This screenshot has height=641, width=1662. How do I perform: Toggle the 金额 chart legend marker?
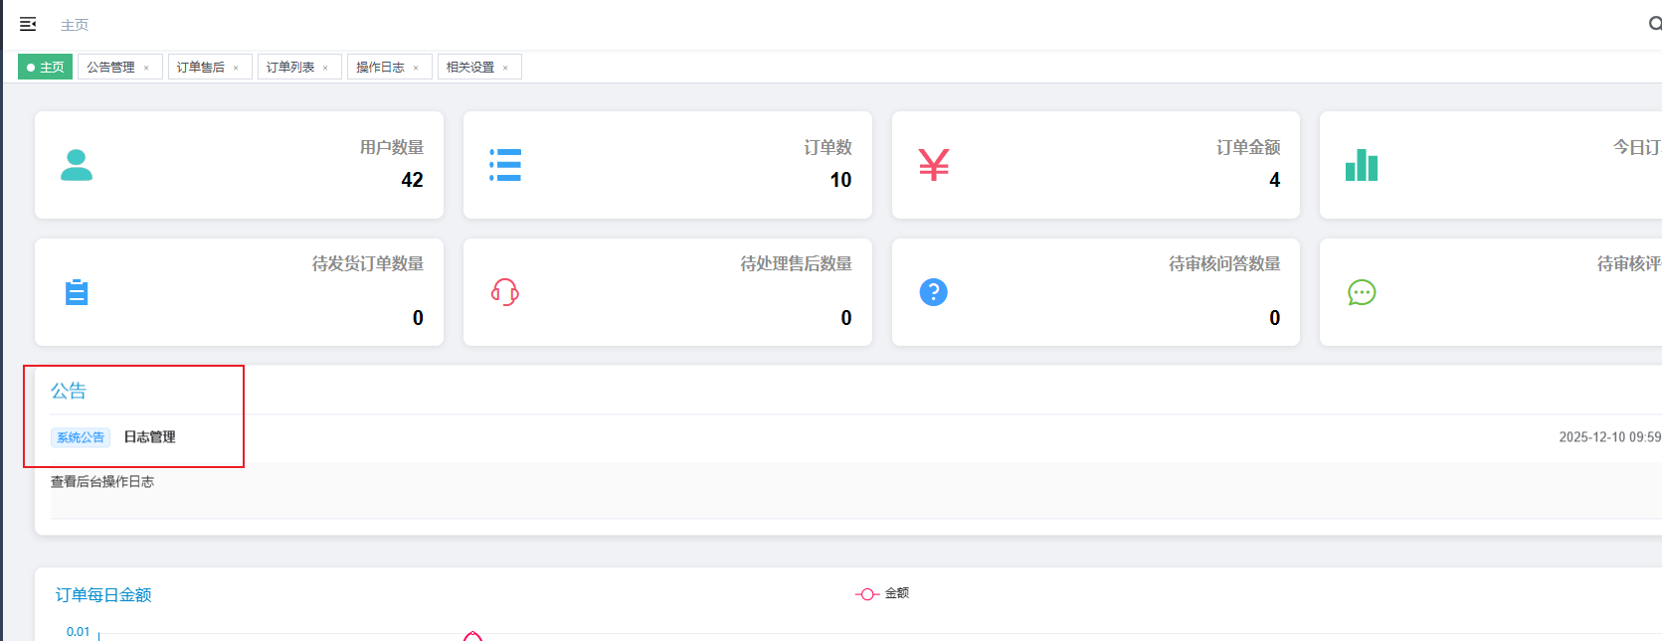pos(867,593)
